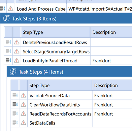Click warning icon beside ClearWorkflowDataUnits
132x131 pixels.
coord(23,104)
